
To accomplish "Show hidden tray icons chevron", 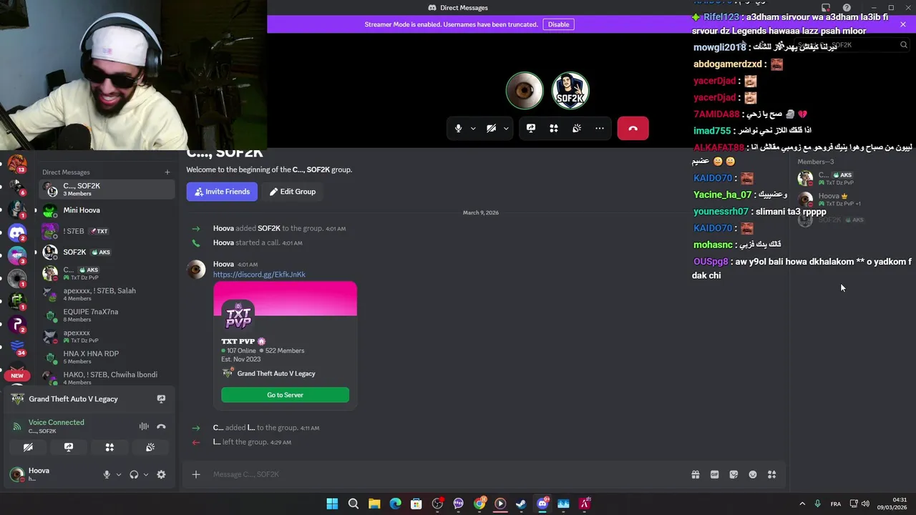I will pos(802,504).
